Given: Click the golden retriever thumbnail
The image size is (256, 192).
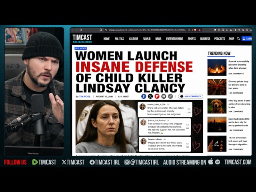Looking at the screenshot, I should (x=217, y=106).
